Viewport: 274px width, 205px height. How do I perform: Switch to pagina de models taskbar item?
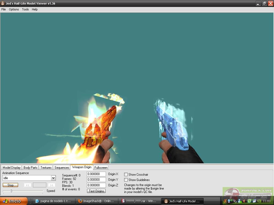point(53,201)
